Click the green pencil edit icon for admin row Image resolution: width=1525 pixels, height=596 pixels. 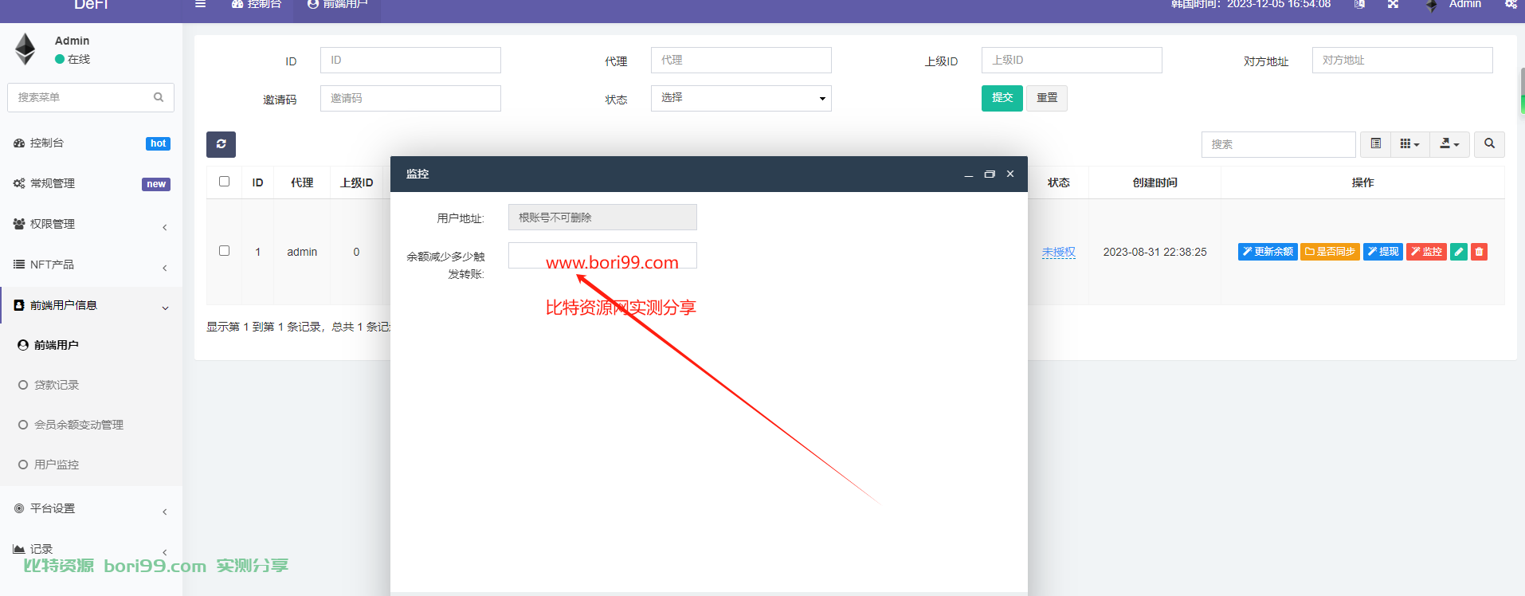click(x=1459, y=252)
